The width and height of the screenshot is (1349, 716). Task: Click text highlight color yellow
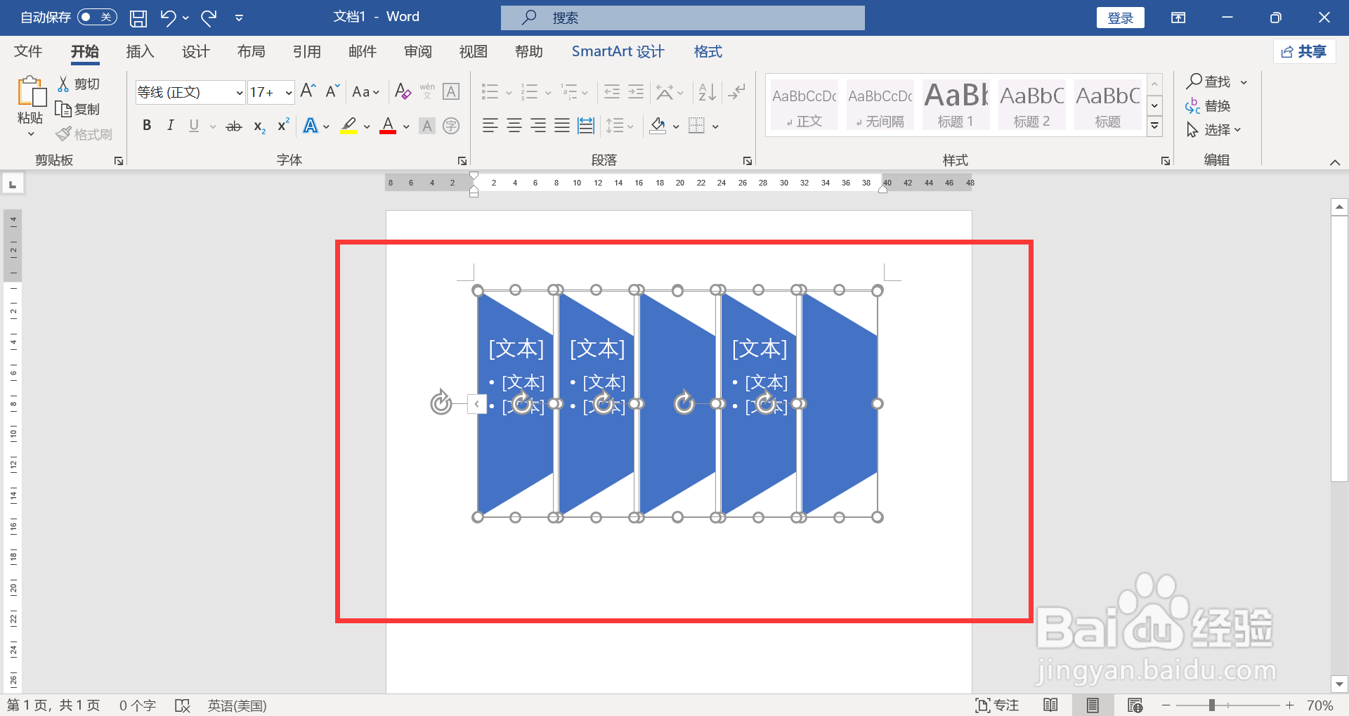[348, 126]
